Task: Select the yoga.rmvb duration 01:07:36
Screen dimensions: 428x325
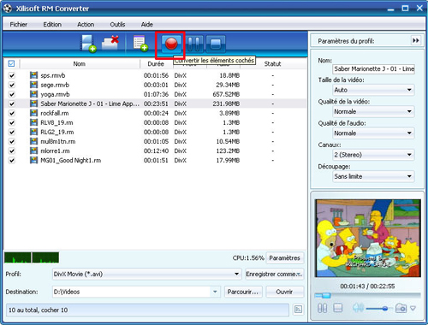Action: pos(156,94)
